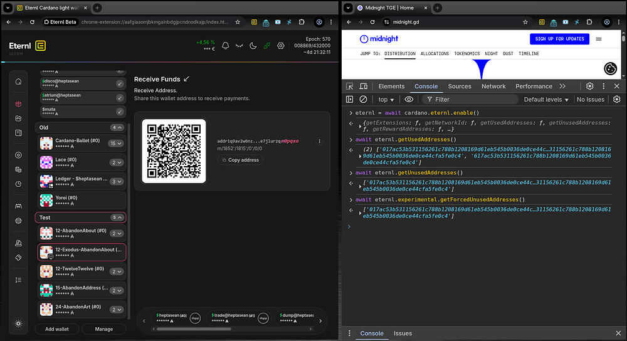
Task: Bookmark the Eternl page with star icon
Action: click(238, 22)
